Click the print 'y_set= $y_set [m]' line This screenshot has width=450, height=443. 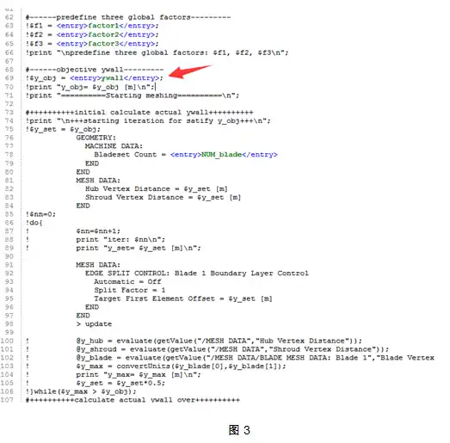[x=139, y=248]
